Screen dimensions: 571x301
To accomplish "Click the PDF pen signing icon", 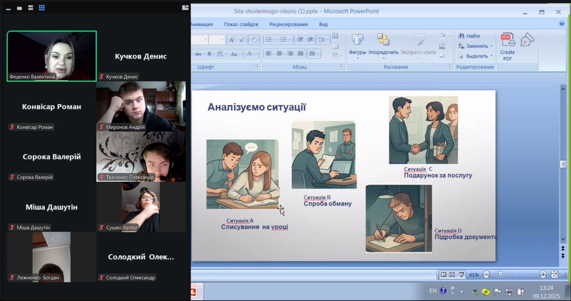I will [x=527, y=40].
